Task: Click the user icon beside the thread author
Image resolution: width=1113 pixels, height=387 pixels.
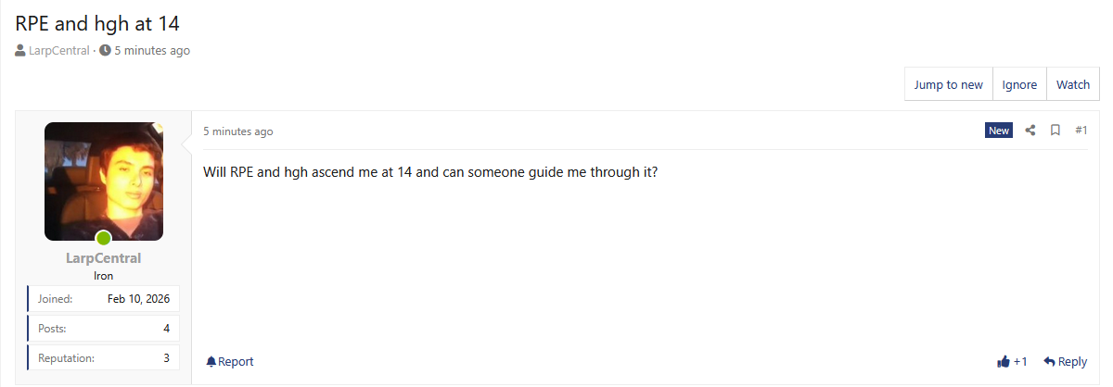Action: [x=20, y=51]
